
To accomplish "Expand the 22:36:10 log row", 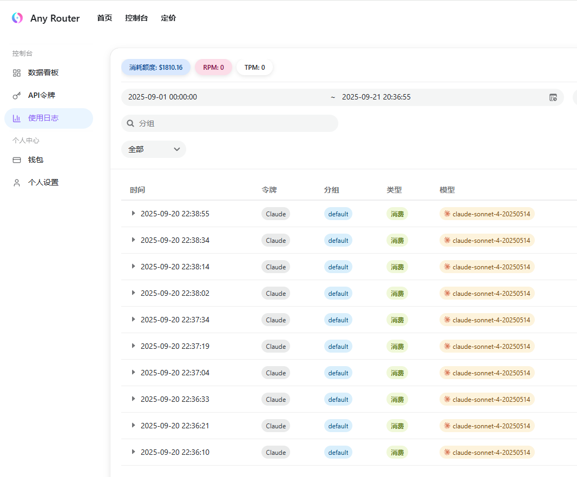I will pos(133,452).
